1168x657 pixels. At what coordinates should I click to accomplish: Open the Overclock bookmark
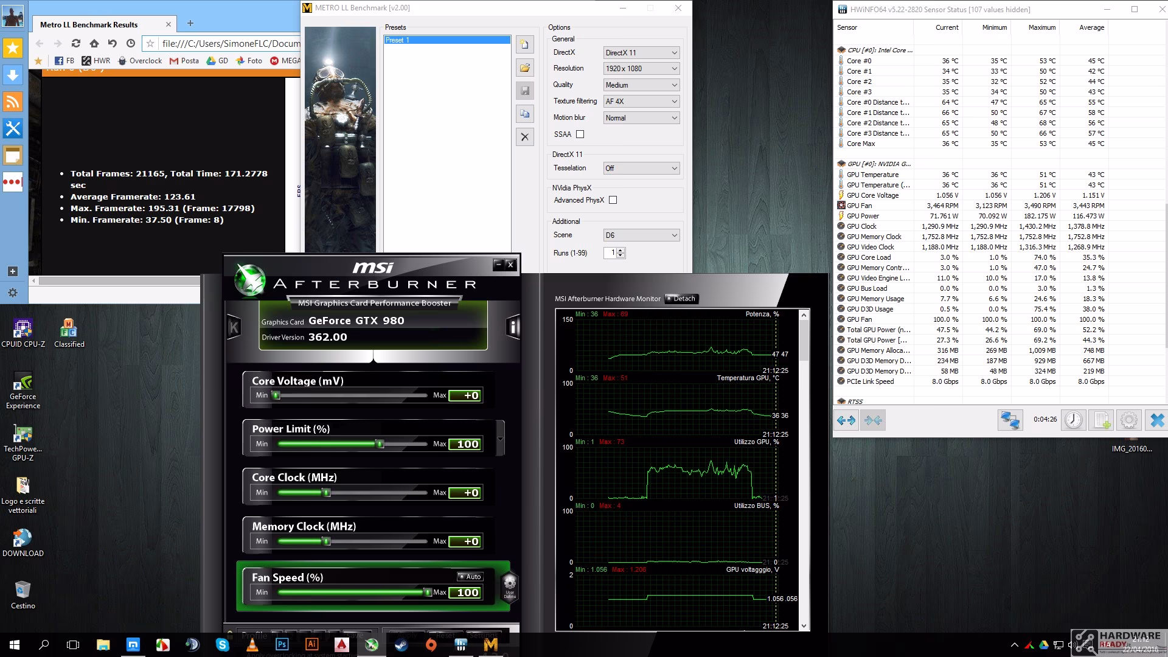click(140, 61)
